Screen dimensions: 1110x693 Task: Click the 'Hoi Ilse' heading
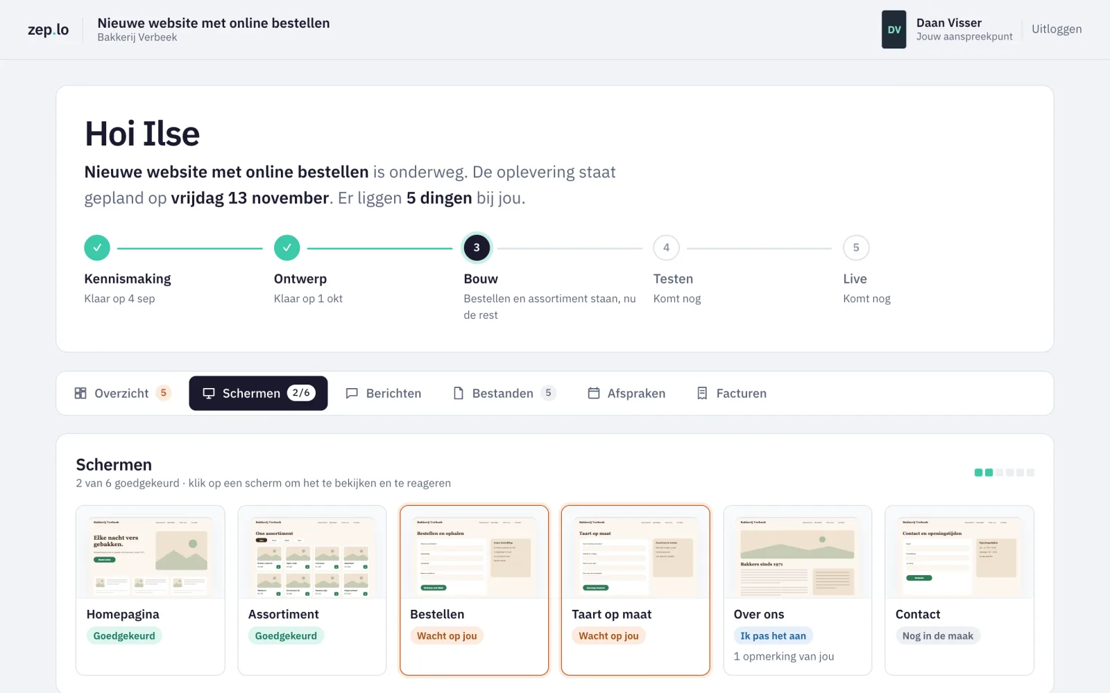(142, 133)
